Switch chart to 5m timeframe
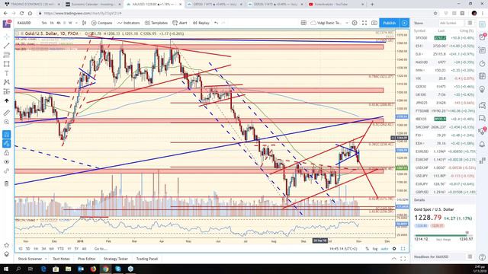 pos(44,23)
